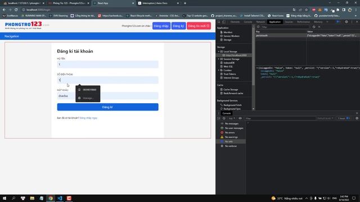
Task: Open a new browser tab with plus icon
Action: pos(185,3)
